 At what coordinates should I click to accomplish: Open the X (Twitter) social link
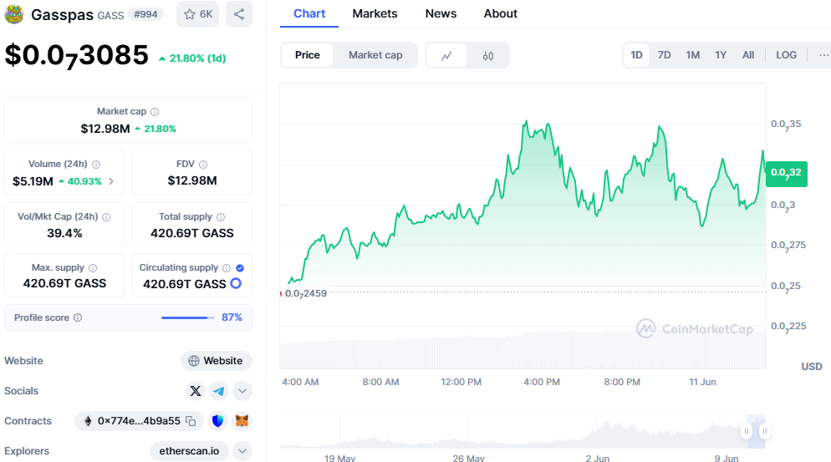click(x=196, y=390)
